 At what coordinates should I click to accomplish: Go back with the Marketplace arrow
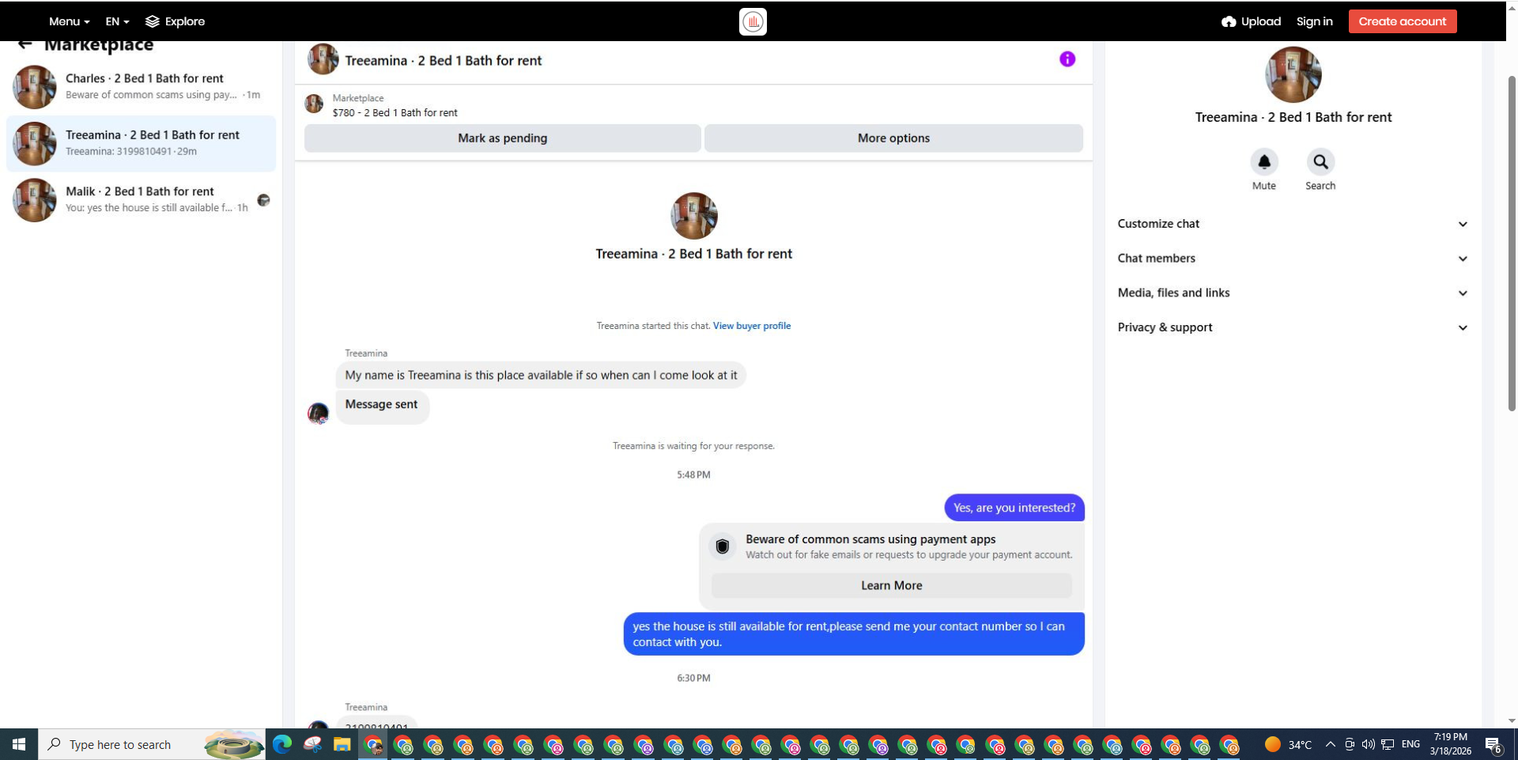pyautogui.click(x=25, y=45)
